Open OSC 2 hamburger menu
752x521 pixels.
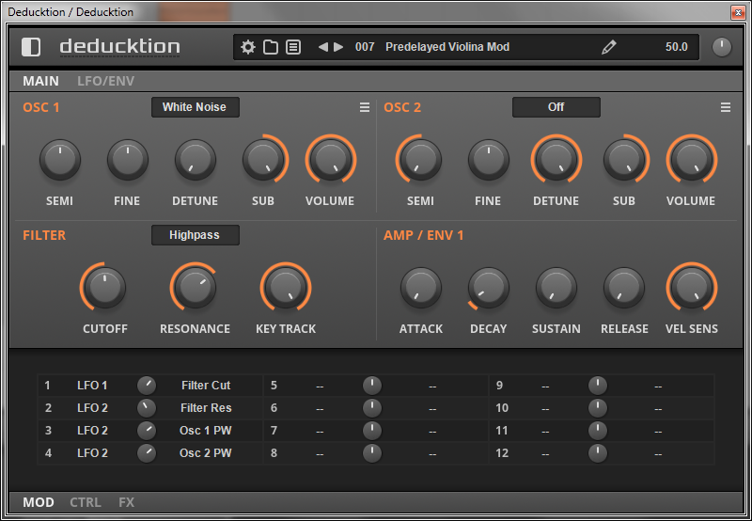pyautogui.click(x=726, y=108)
